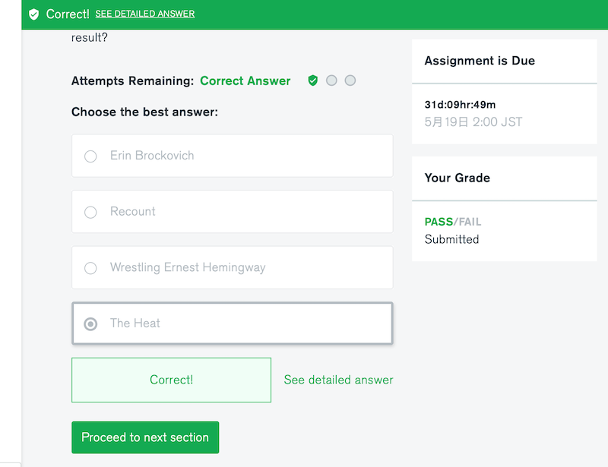Select the Erin Brockovich radio button
The height and width of the screenshot is (467, 608).
pyautogui.click(x=90, y=156)
